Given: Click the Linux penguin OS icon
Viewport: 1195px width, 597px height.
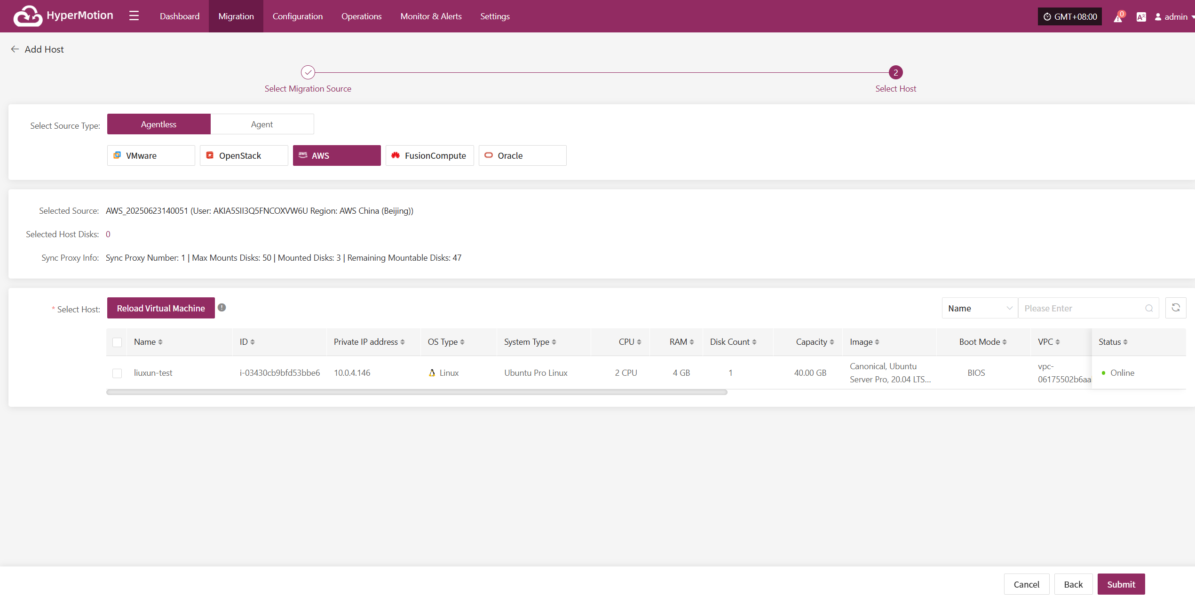Looking at the screenshot, I should tap(432, 373).
